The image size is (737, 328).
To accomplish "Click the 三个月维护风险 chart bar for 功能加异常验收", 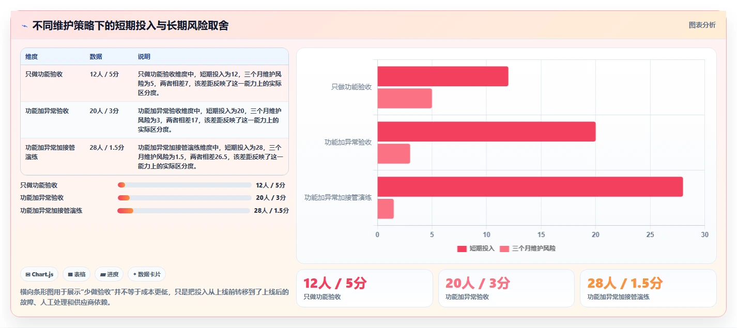I will [394, 153].
